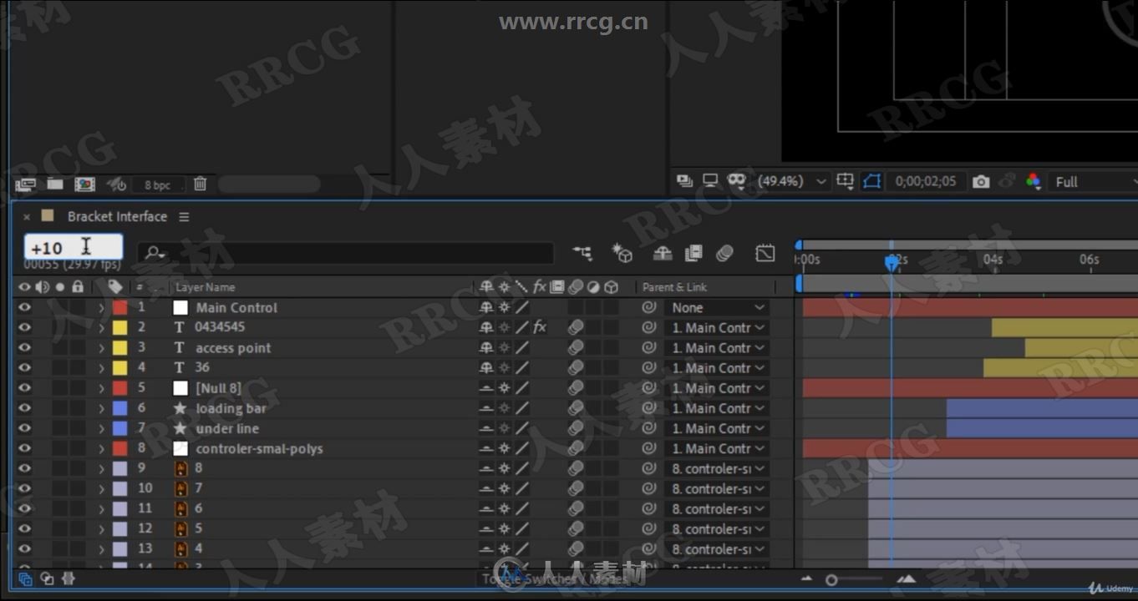Select the Bracket Interface timeline tab
The image size is (1138, 601).
coord(117,216)
